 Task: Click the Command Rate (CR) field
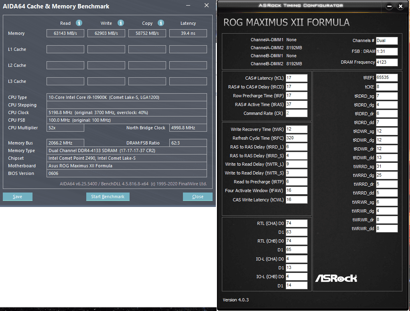pos(296,113)
